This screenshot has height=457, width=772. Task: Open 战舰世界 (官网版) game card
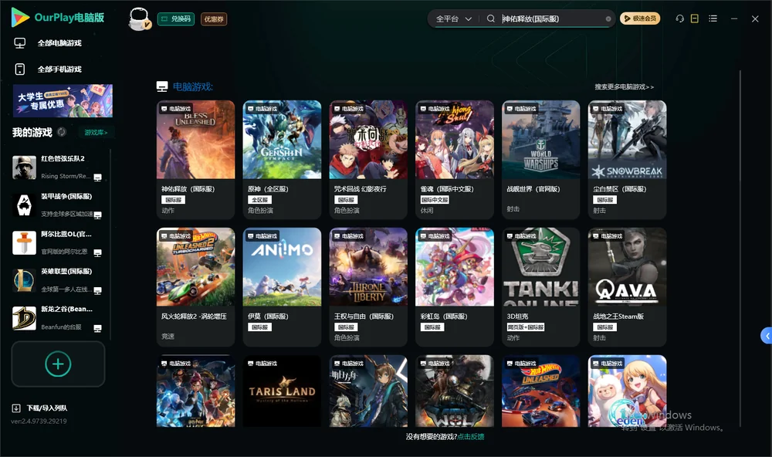[x=540, y=160]
